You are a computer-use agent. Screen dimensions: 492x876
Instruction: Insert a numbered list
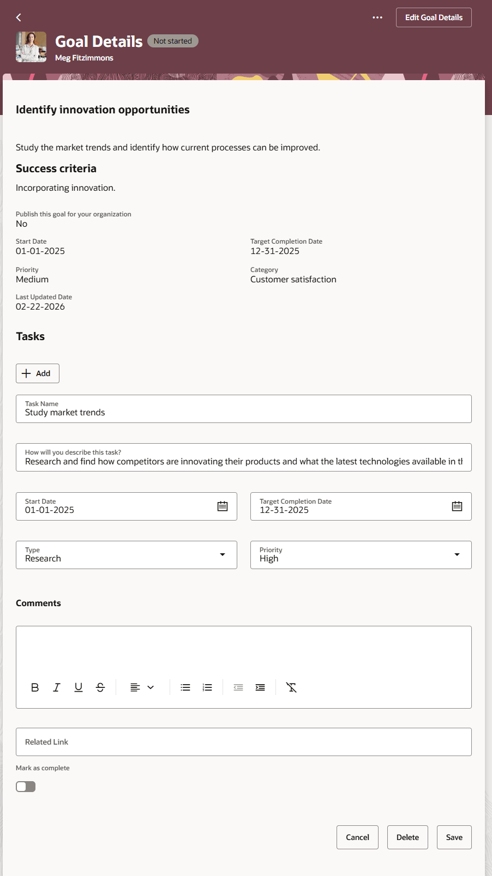(207, 687)
